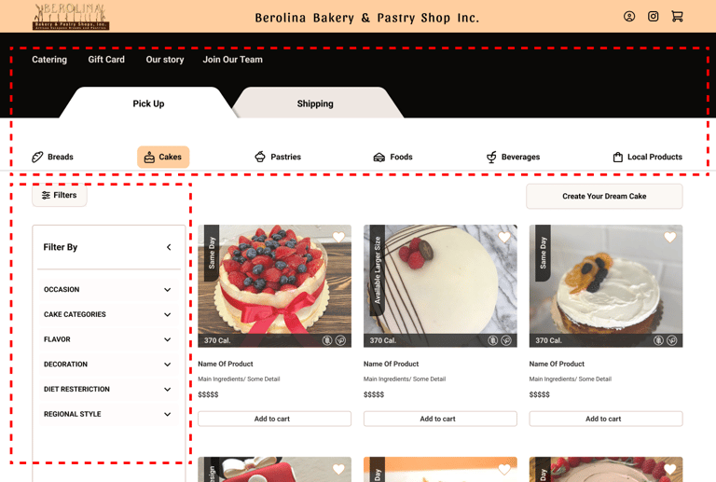Expand the DIET RESTERICTION filter
Screen dimensions: 716x482
(x=108, y=389)
